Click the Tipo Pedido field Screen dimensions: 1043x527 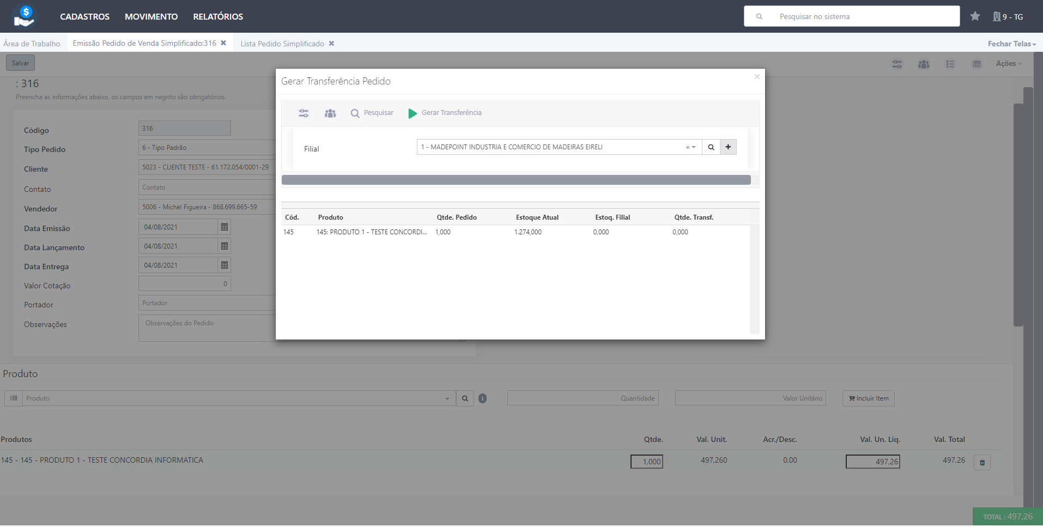(207, 148)
